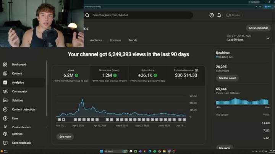
Task: Switch to the Trends tab
Action: tap(133, 40)
